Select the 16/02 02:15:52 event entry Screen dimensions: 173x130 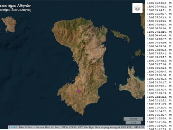(160, 97)
